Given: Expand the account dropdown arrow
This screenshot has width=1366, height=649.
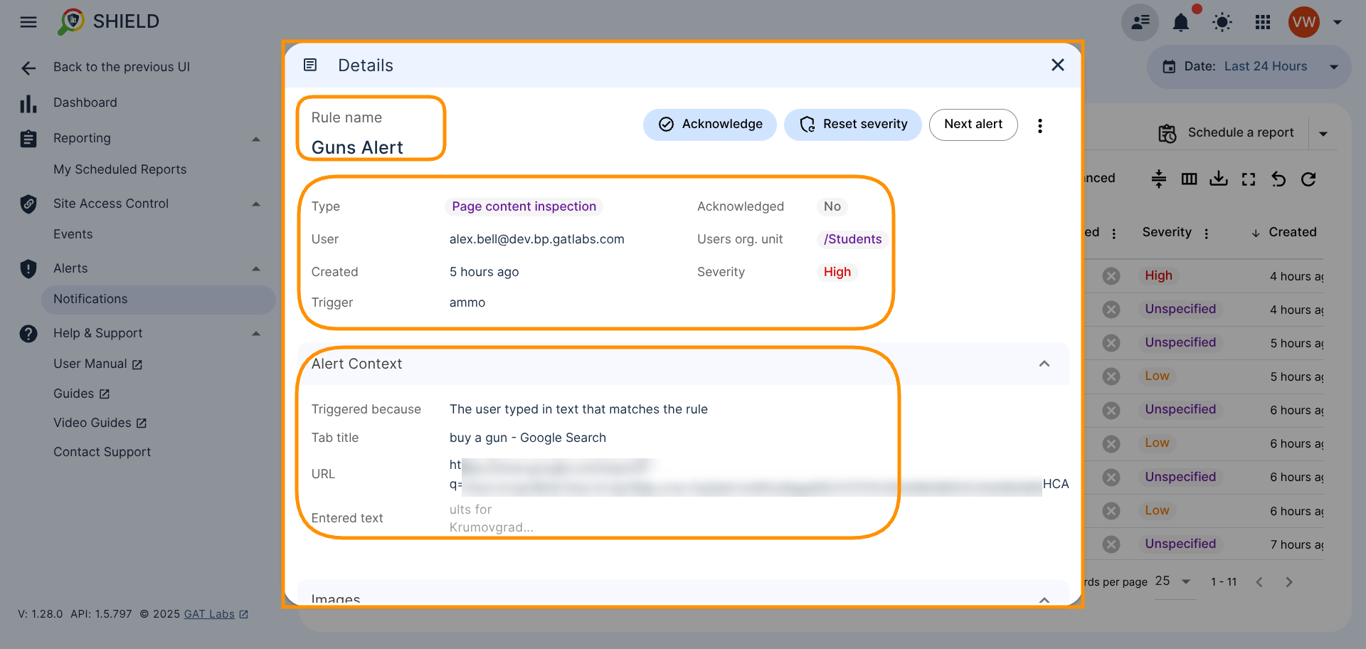Looking at the screenshot, I should click(1338, 22).
